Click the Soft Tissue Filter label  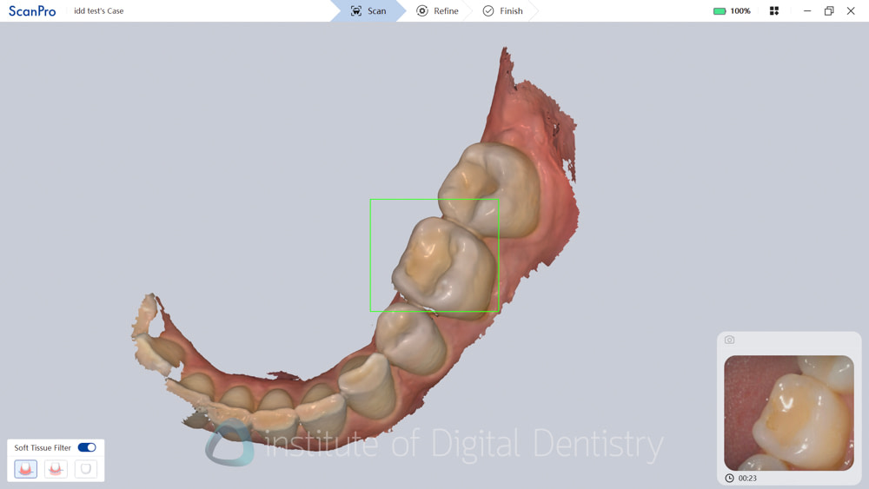43,447
